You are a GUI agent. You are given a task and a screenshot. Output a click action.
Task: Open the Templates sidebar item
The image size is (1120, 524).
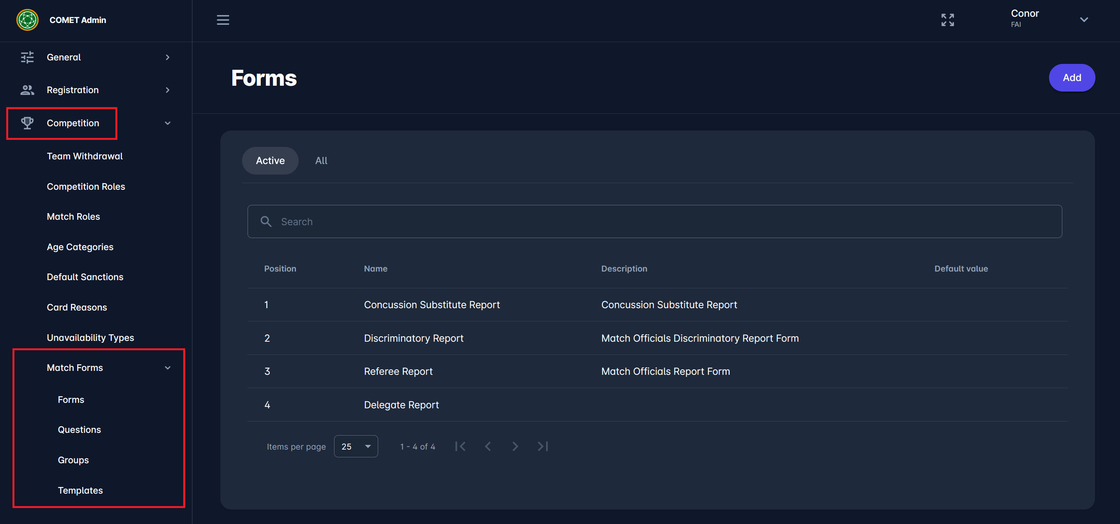coord(80,490)
